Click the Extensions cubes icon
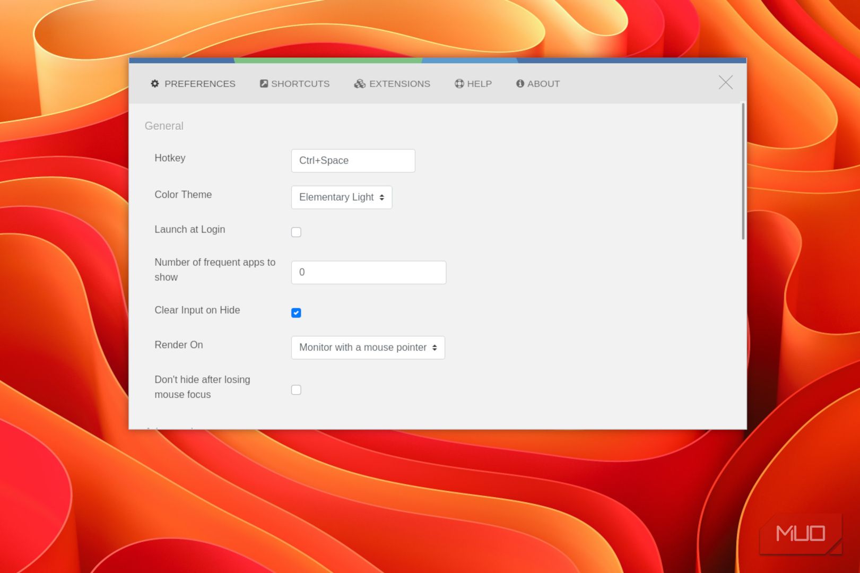860x573 pixels. 360,84
